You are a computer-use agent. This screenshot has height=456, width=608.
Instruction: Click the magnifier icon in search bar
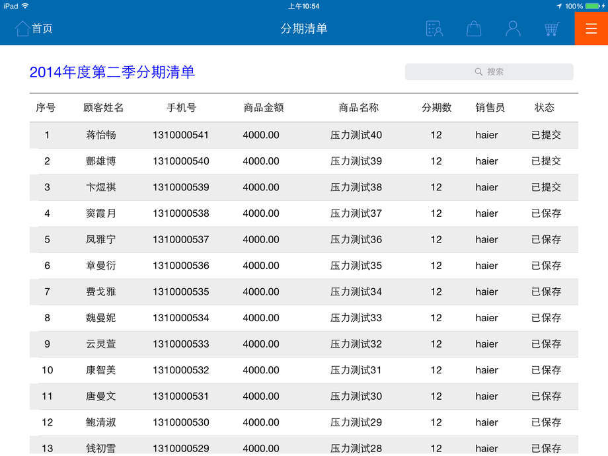478,72
